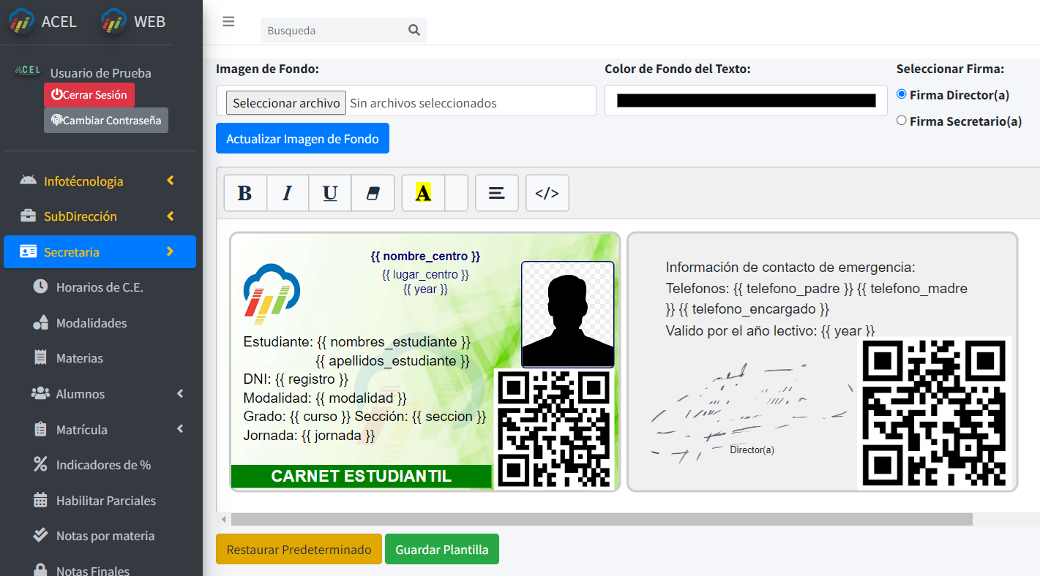Click Restaurar Predeterminado button
The image size is (1040, 576).
(299, 549)
